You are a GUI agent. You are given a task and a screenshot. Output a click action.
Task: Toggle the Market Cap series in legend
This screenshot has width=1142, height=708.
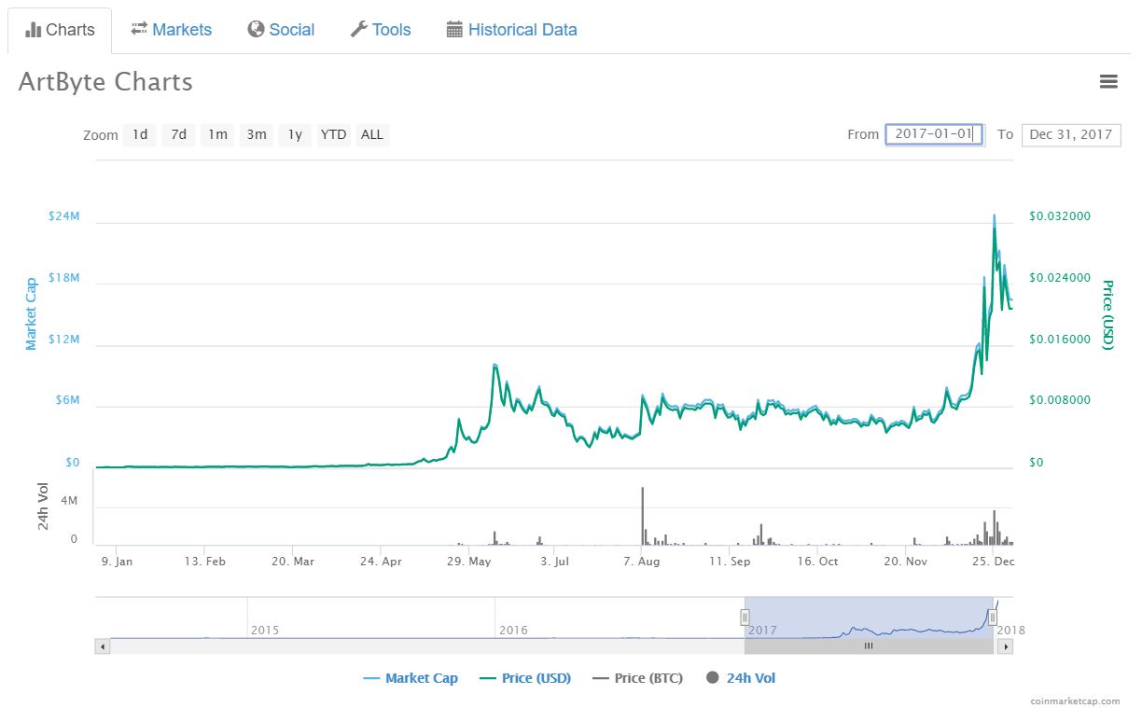411,678
